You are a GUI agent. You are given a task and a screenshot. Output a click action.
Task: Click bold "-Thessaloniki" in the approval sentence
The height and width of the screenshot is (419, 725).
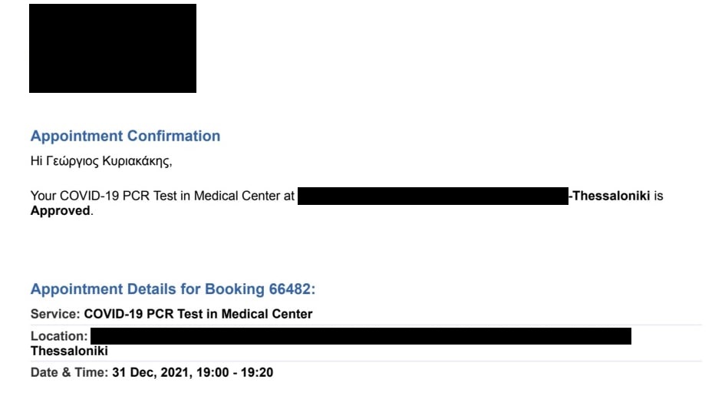[x=609, y=196]
